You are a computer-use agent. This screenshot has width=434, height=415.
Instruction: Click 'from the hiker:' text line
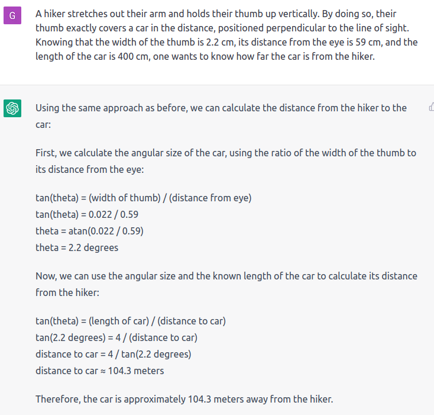(67, 292)
